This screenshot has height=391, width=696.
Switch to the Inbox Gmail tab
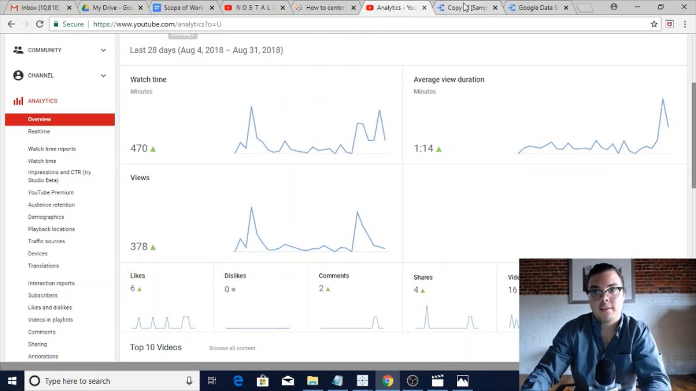coord(40,8)
